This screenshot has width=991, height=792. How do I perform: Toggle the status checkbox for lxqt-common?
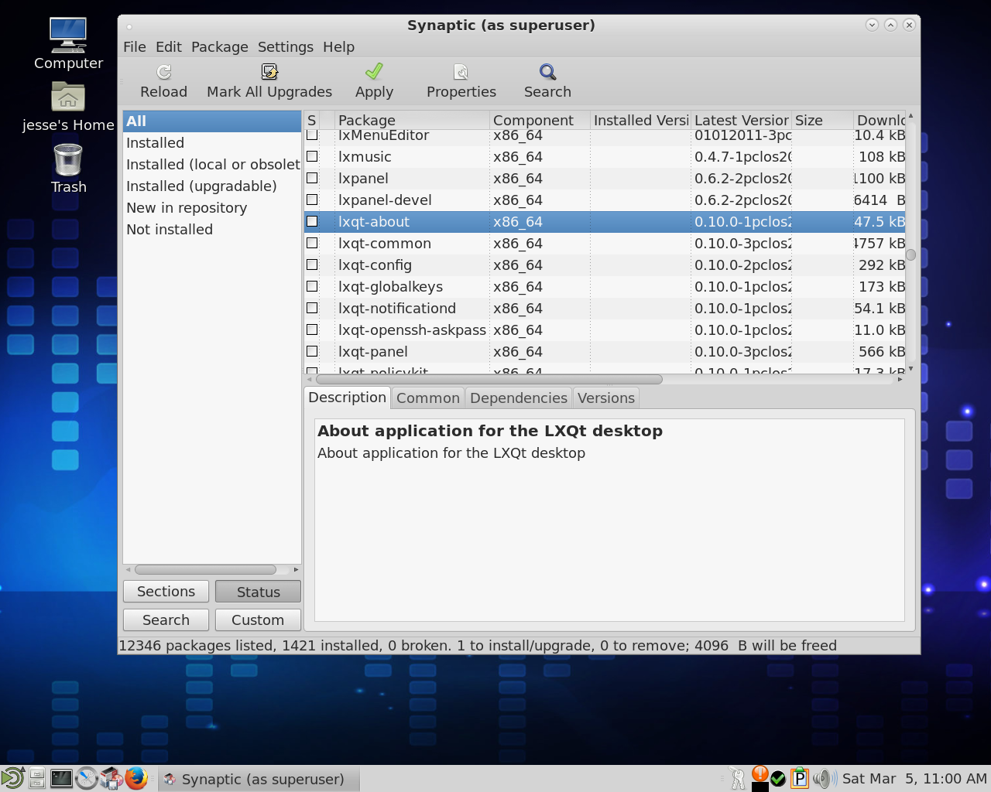pos(312,243)
